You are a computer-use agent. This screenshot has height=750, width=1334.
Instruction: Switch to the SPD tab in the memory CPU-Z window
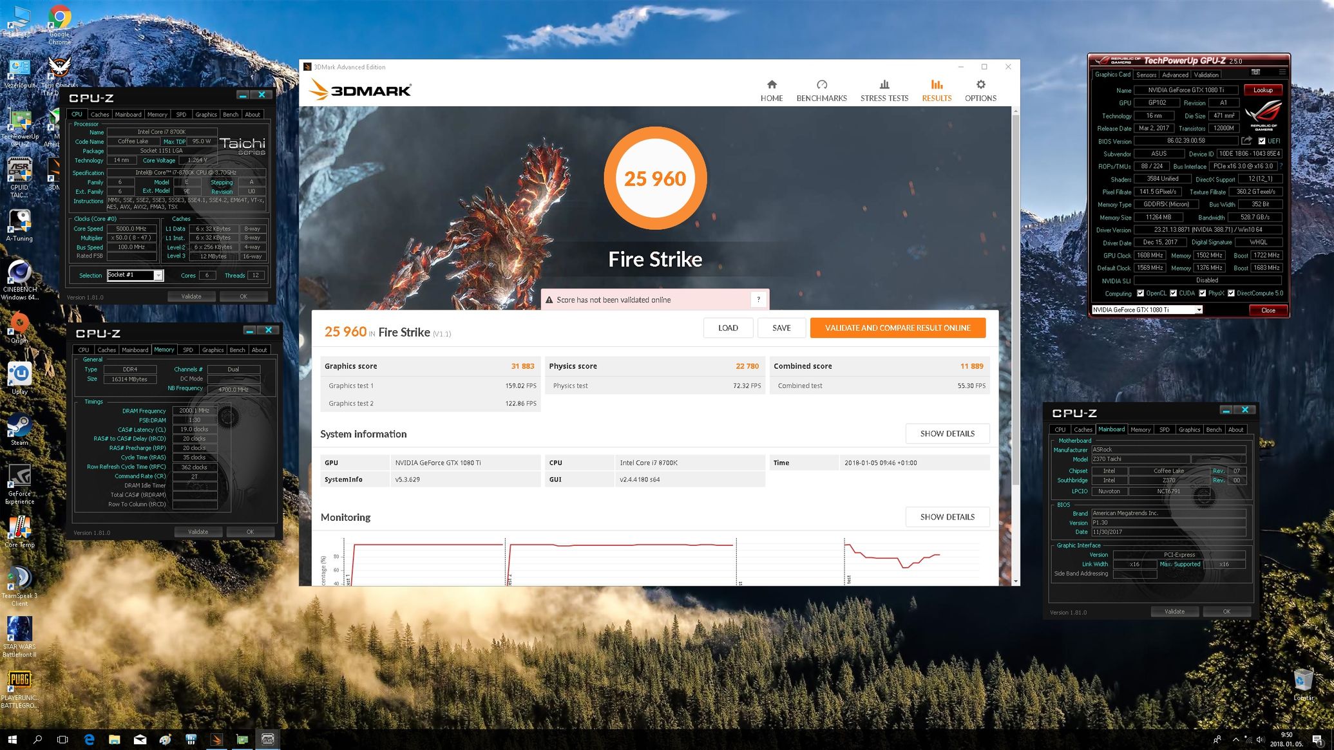coord(187,350)
